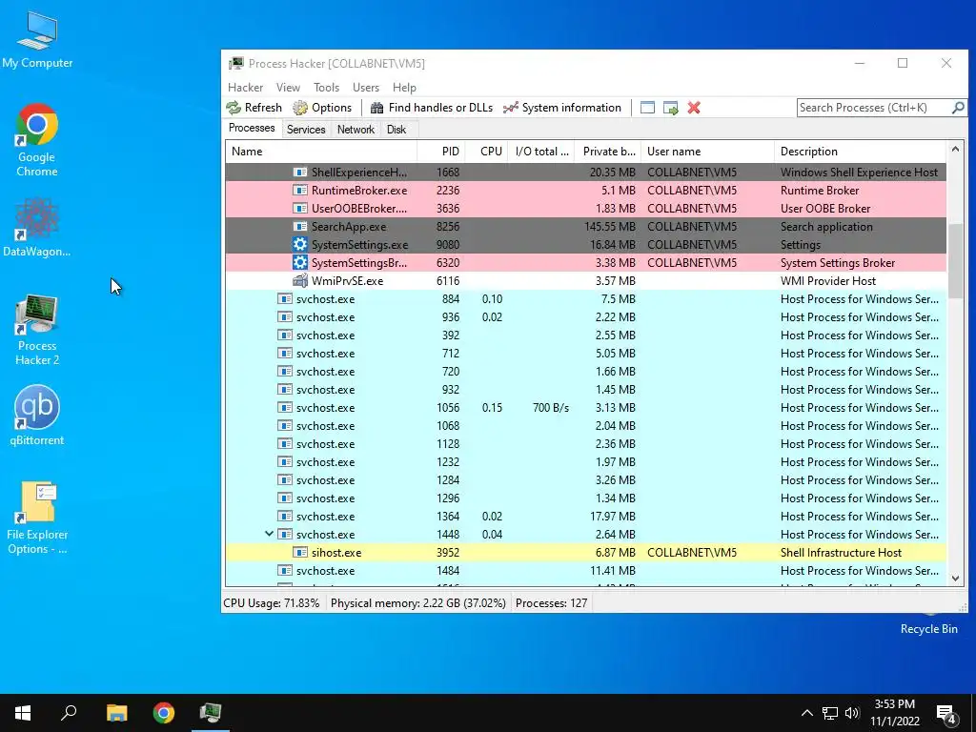Click the Find window toolbar icon
This screenshot has height=732, width=976.
pyautogui.click(x=647, y=108)
